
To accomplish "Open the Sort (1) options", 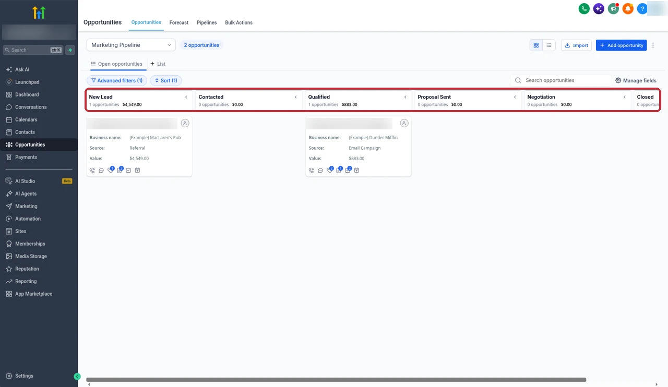I will click(166, 81).
